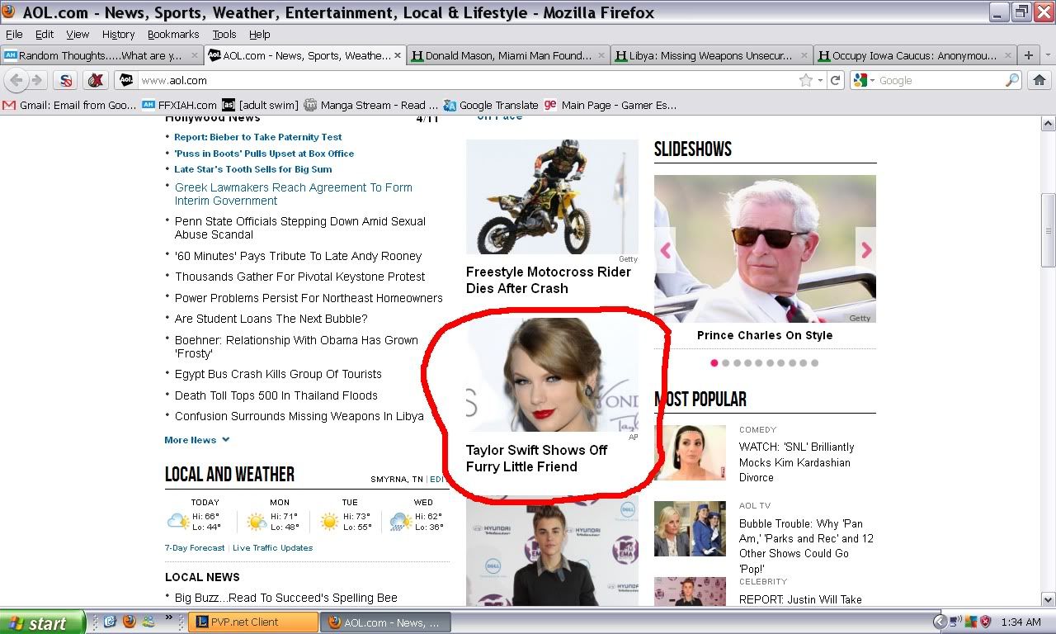Advance slideshow with the right arrow
1056x634 pixels.
coord(865,250)
